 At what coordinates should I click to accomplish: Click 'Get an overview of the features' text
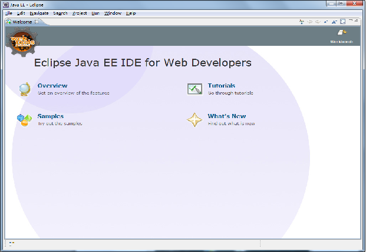(x=74, y=93)
